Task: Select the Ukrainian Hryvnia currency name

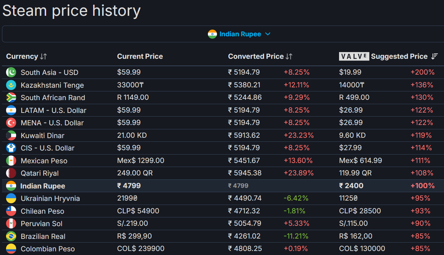Action: click(50, 199)
